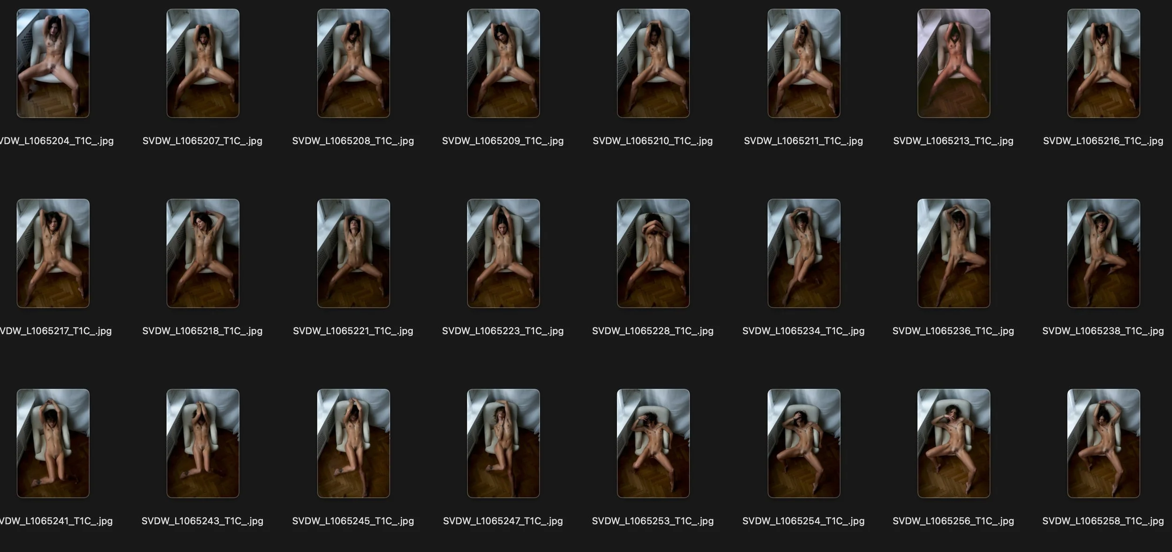Choose the SVDW_L1065253_T1C_.jpg thumbnail
This screenshot has height=552, width=1172.
[653, 443]
